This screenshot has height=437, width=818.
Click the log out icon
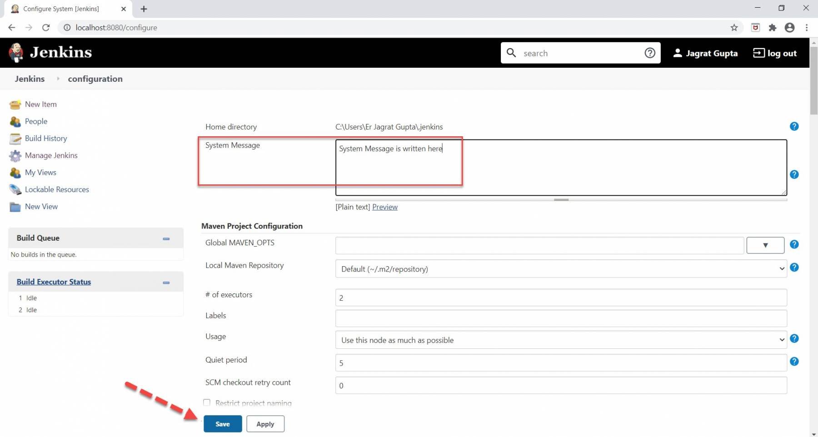pos(758,53)
